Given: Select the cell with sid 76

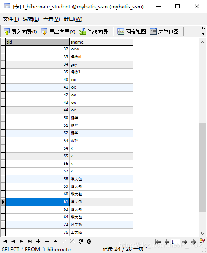Looking at the screenshot, I should tap(38, 232).
